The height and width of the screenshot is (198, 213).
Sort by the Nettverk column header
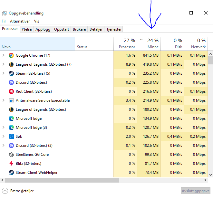pyautogui.click(x=196, y=44)
